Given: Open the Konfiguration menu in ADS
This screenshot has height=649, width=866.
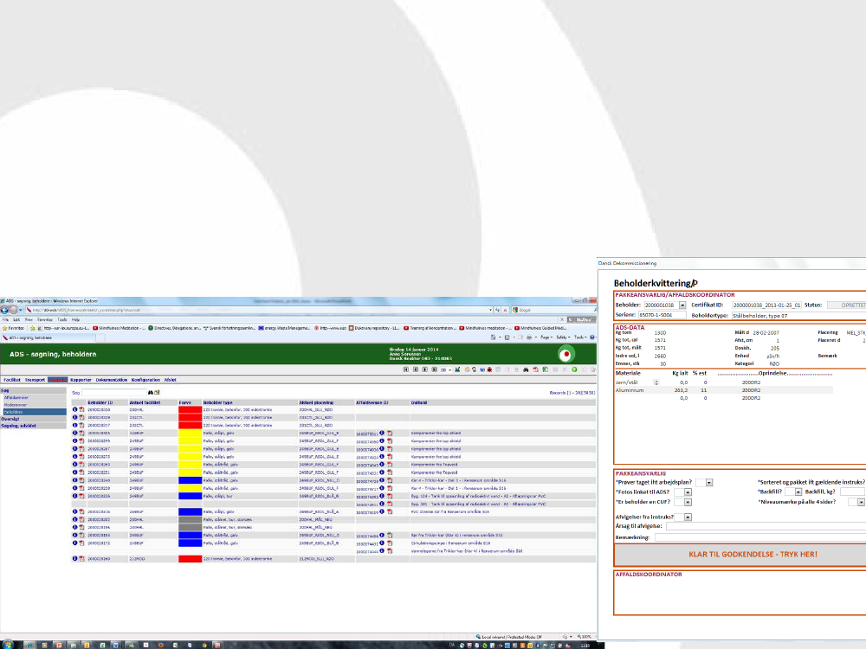Looking at the screenshot, I should pos(145,380).
